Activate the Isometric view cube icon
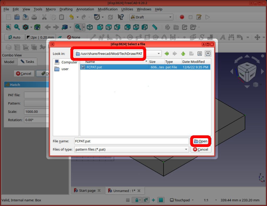The height and width of the screenshot is (206, 267). coord(89,27)
